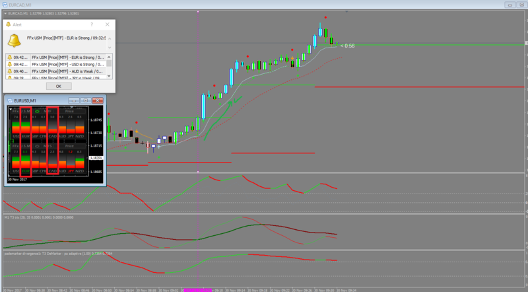
Task: Click the MTF timeframe button in the upper panel
Action: coord(48,111)
